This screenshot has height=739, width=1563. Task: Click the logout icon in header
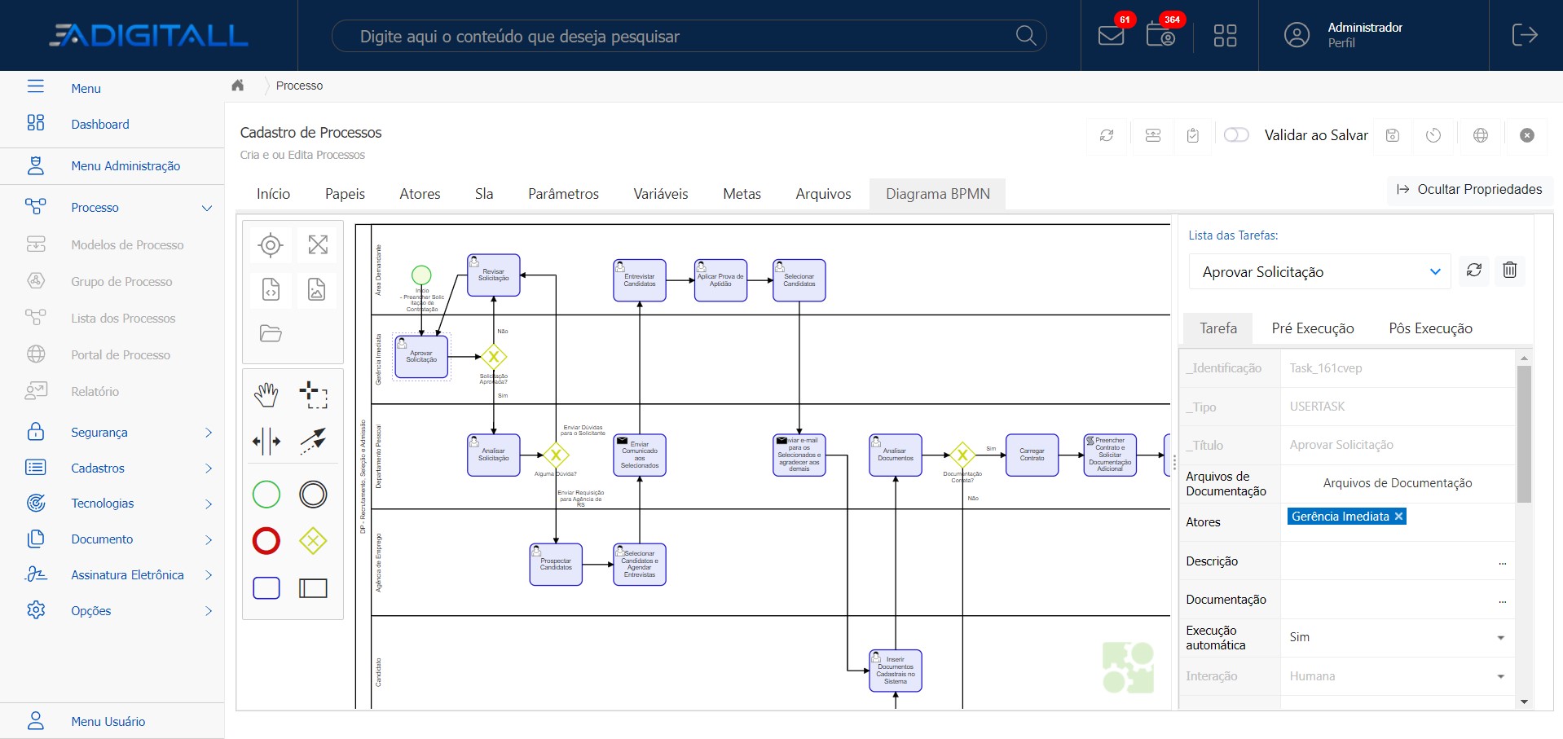point(1525,35)
